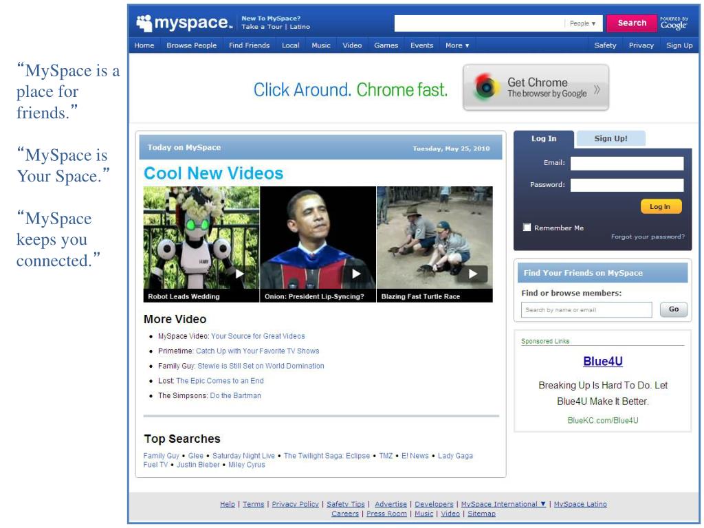The image size is (704, 528).
Task: Click the Go button for member search
Action: 674,309
